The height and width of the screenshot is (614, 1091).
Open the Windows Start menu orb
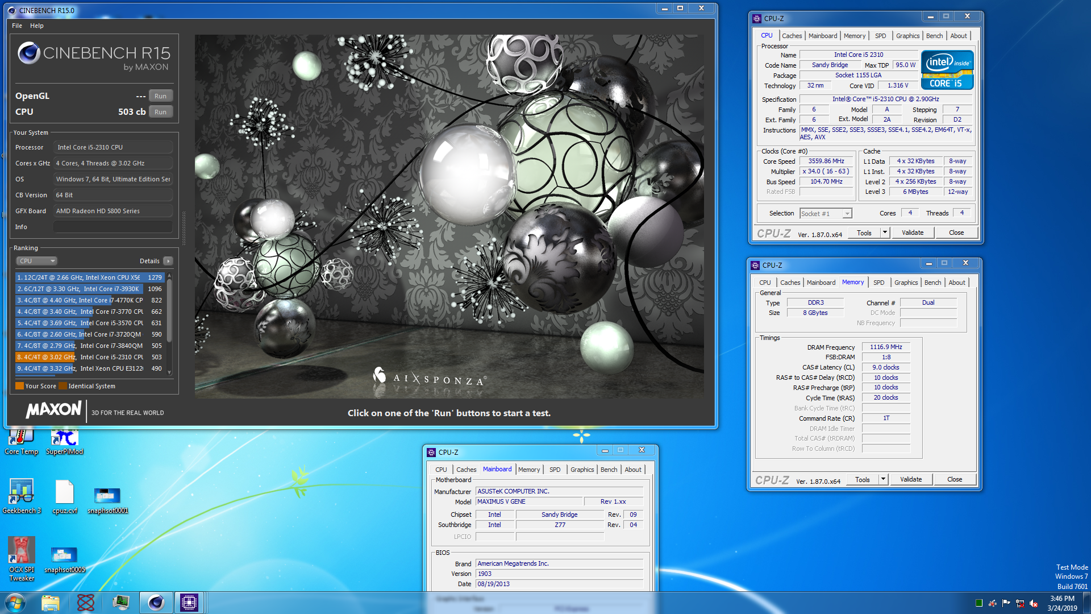click(x=15, y=603)
